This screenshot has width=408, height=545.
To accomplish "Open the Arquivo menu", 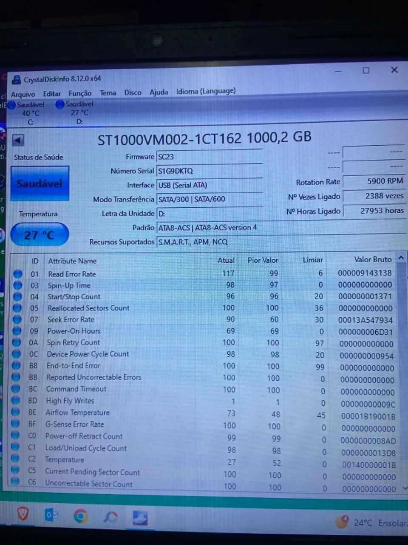I will point(23,94).
